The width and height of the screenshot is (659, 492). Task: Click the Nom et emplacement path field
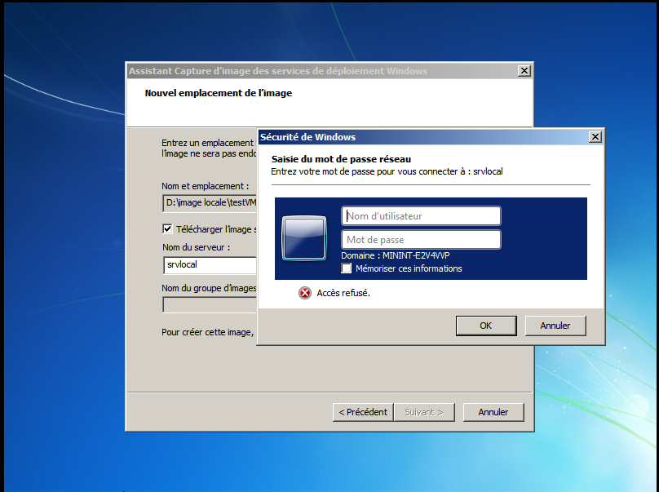[210, 202]
